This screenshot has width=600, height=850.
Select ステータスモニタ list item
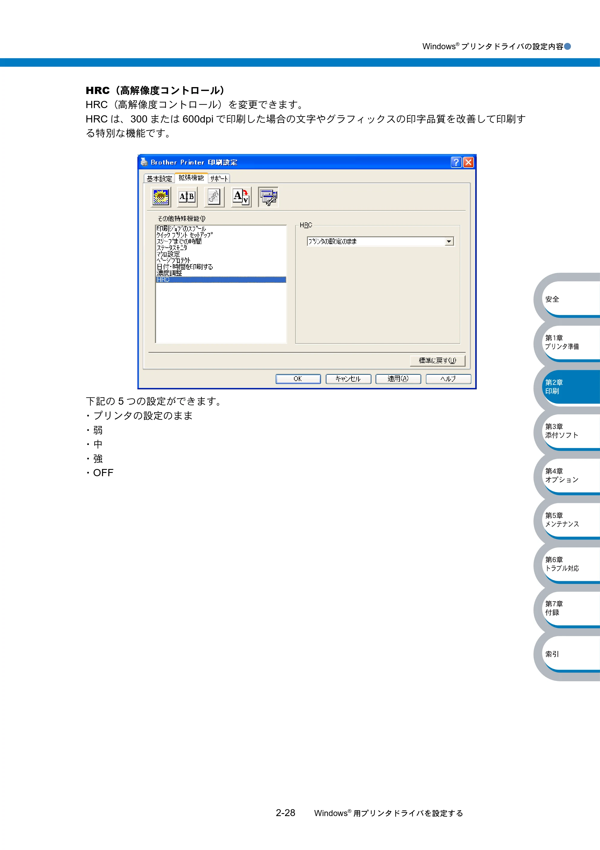(x=221, y=248)
